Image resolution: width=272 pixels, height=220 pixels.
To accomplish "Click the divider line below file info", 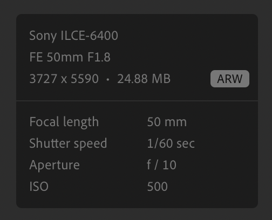I will 137,101.
